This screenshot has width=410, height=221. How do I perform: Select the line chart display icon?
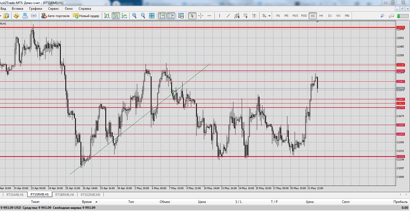point(124,16)
